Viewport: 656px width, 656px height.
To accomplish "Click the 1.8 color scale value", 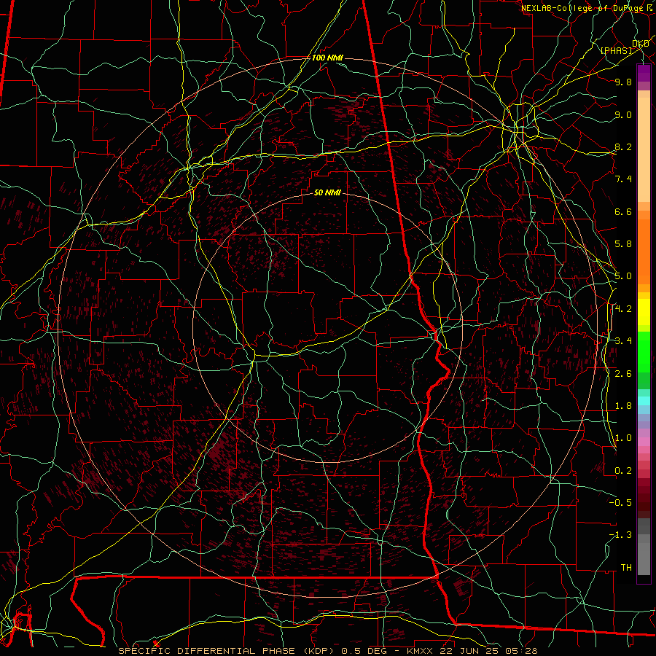I will 623,406.
